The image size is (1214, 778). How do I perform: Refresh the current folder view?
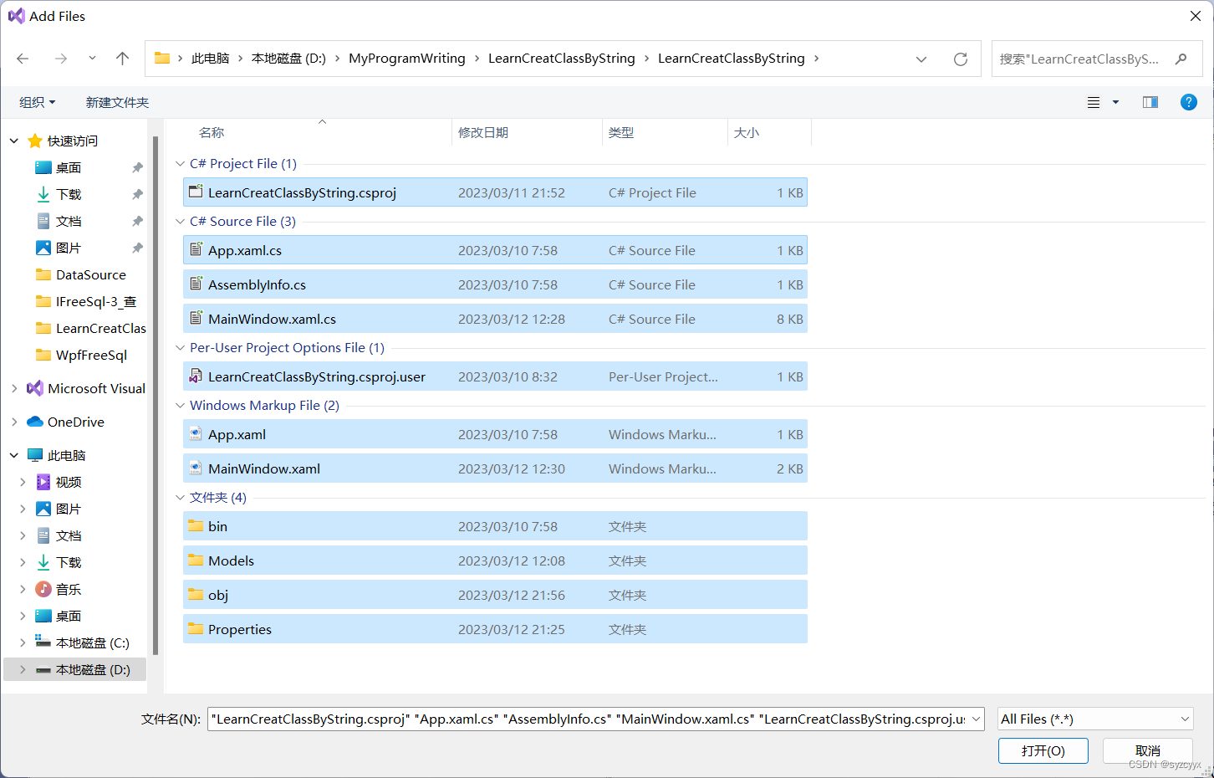coord(960,58)
